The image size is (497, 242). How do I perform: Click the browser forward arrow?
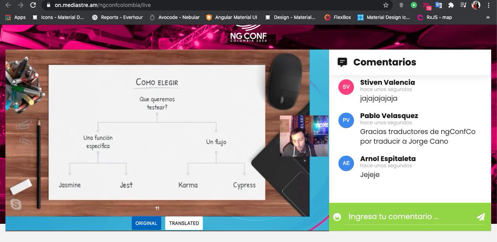click(x=21, y=5)
